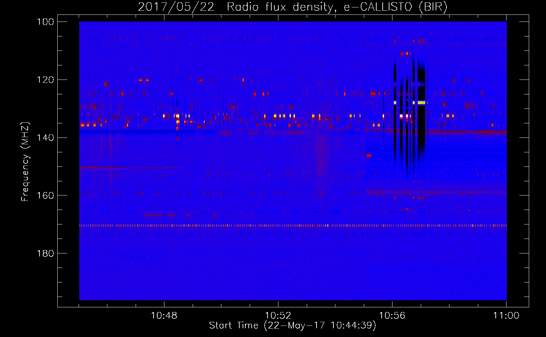Click the 180 frequency tick label

[45, 253]
